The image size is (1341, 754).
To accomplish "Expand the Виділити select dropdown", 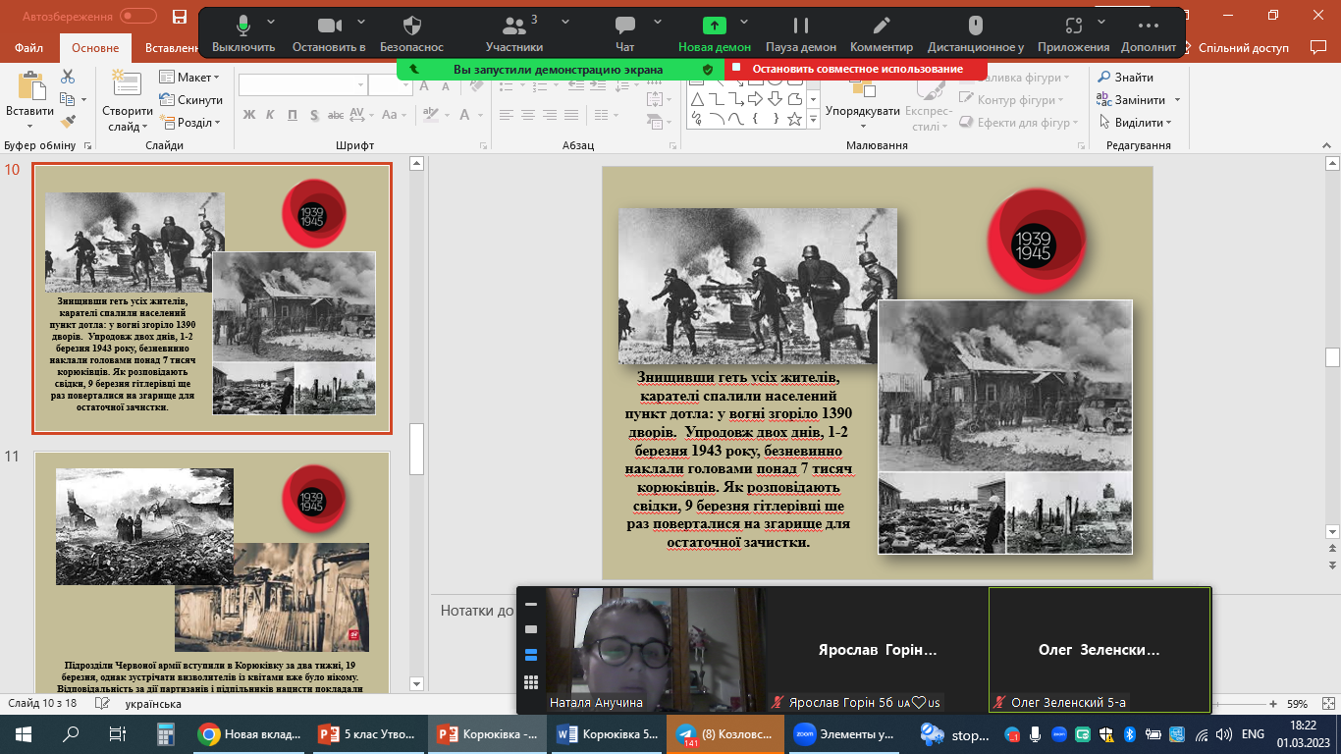I will pos(1168,123).
